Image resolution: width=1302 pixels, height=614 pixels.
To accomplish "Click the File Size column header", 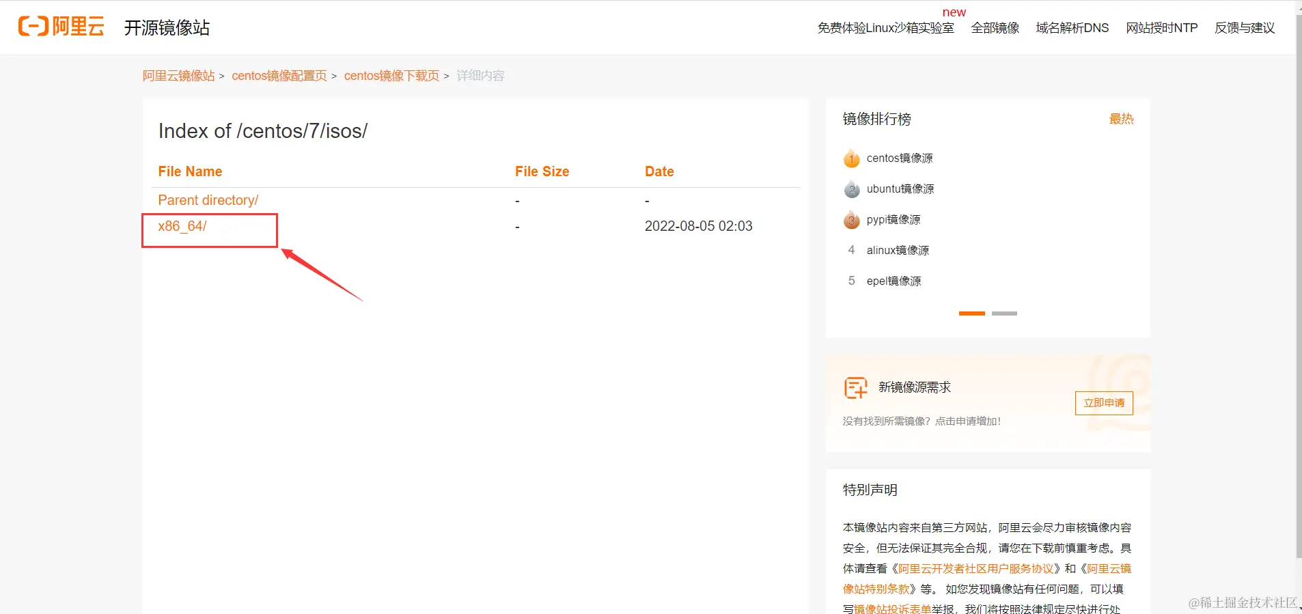I will click(542, 171).
